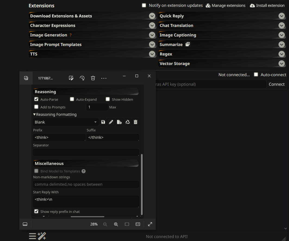
Task: Open the Blank template dropdown
Action: click(x=66, y=122)
